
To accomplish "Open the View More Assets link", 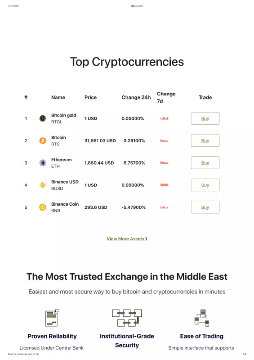I will pyautogui.click(x=127, y=239).
